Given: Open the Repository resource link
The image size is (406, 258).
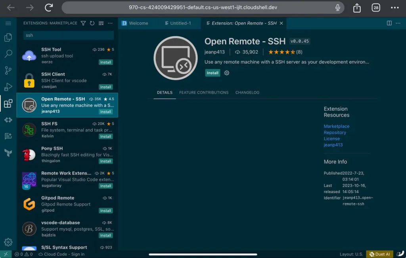Looking at the screenshot, I should [335, 132].
